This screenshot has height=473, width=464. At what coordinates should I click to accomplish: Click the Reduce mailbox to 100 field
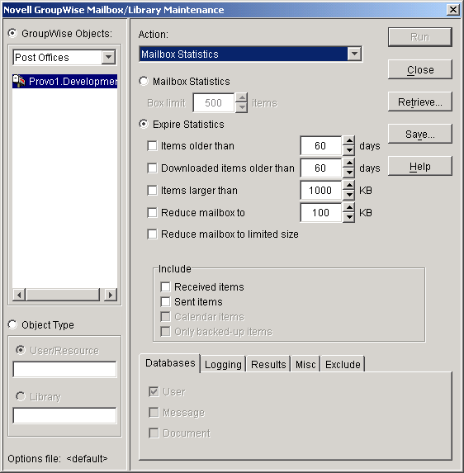(321, 213)
